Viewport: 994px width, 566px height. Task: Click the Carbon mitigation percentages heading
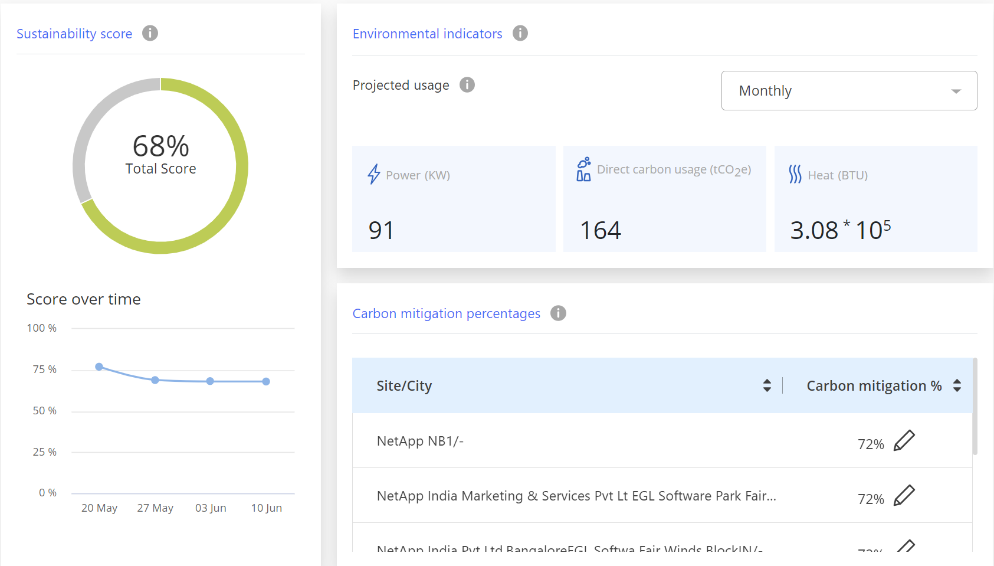pos(446,313)
